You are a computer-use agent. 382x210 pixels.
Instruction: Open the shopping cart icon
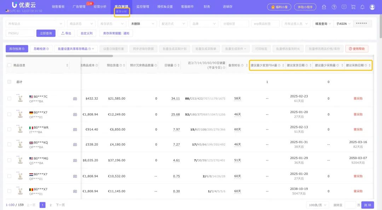click(353, 7)
